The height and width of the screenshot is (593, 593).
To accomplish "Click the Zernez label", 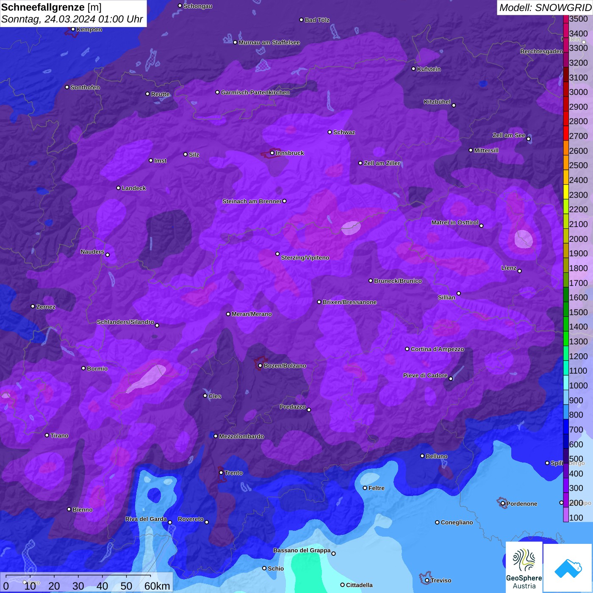I will [x=46, y=307].
